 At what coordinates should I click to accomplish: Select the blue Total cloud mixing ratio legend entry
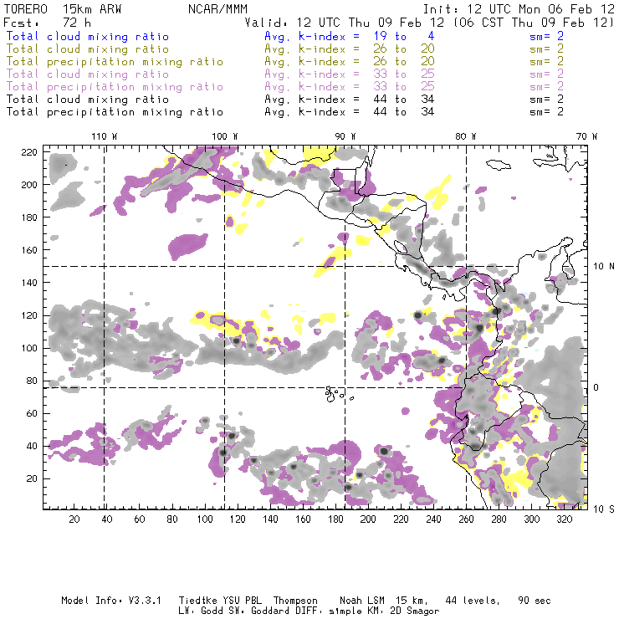(x=87, y=37)
